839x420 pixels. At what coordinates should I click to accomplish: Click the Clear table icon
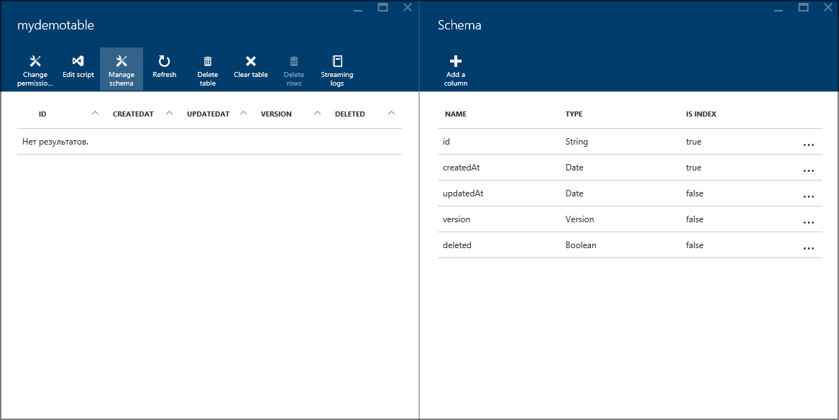click(250, 63)
